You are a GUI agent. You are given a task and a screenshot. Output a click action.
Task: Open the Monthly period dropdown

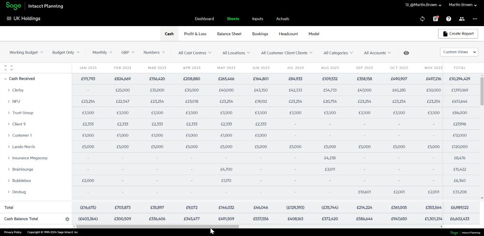click(x=102, y=52)
